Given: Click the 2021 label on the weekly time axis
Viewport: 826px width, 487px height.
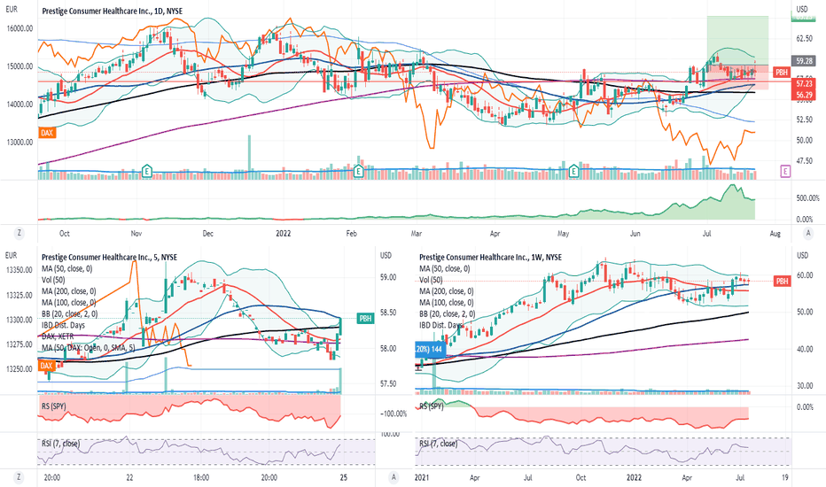Looking at the screenshot, I should click(x=423, y=477).
